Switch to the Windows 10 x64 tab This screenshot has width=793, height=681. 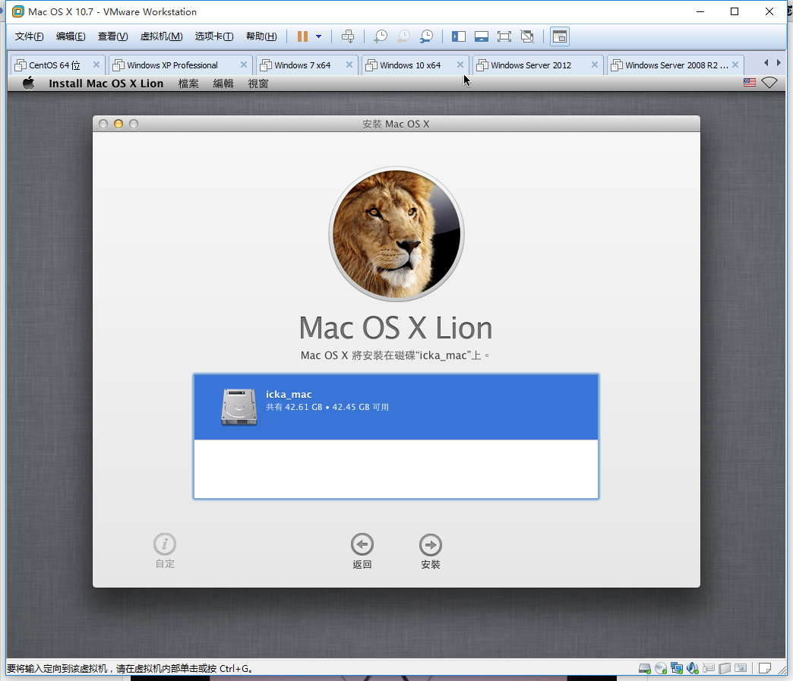tap(410, 65)
